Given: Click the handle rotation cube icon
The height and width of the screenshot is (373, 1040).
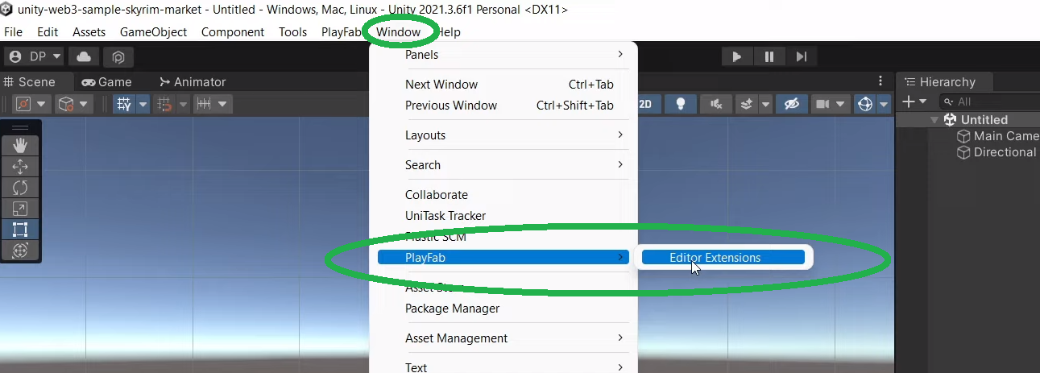Looking at the screenshot, I should click(67, 104).
